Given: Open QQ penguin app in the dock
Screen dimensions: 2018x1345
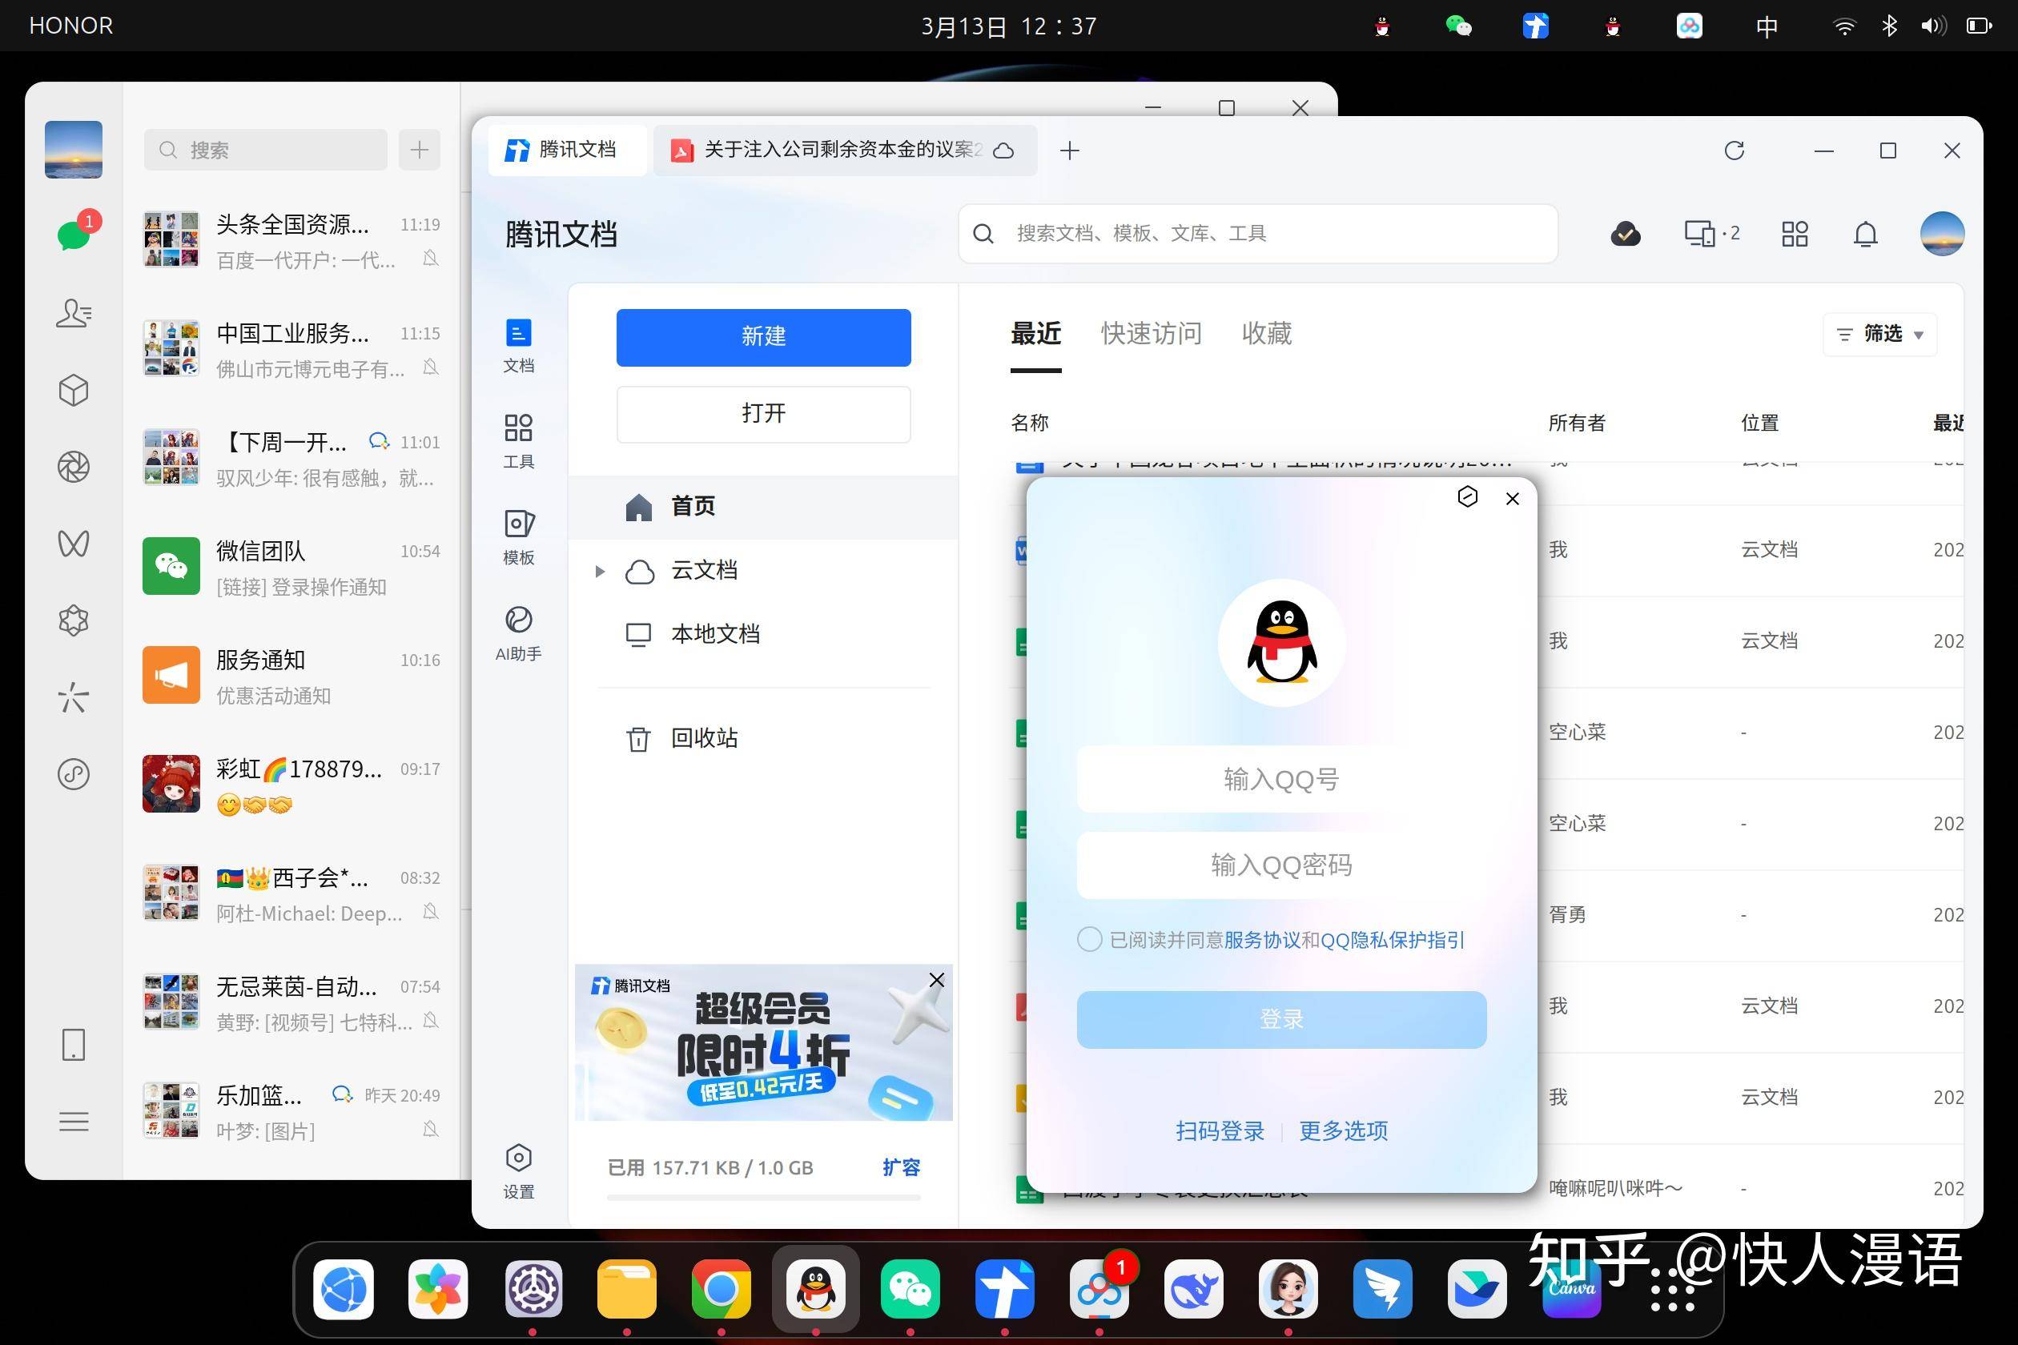Looking at the screenshot, I should [815, 1288].
